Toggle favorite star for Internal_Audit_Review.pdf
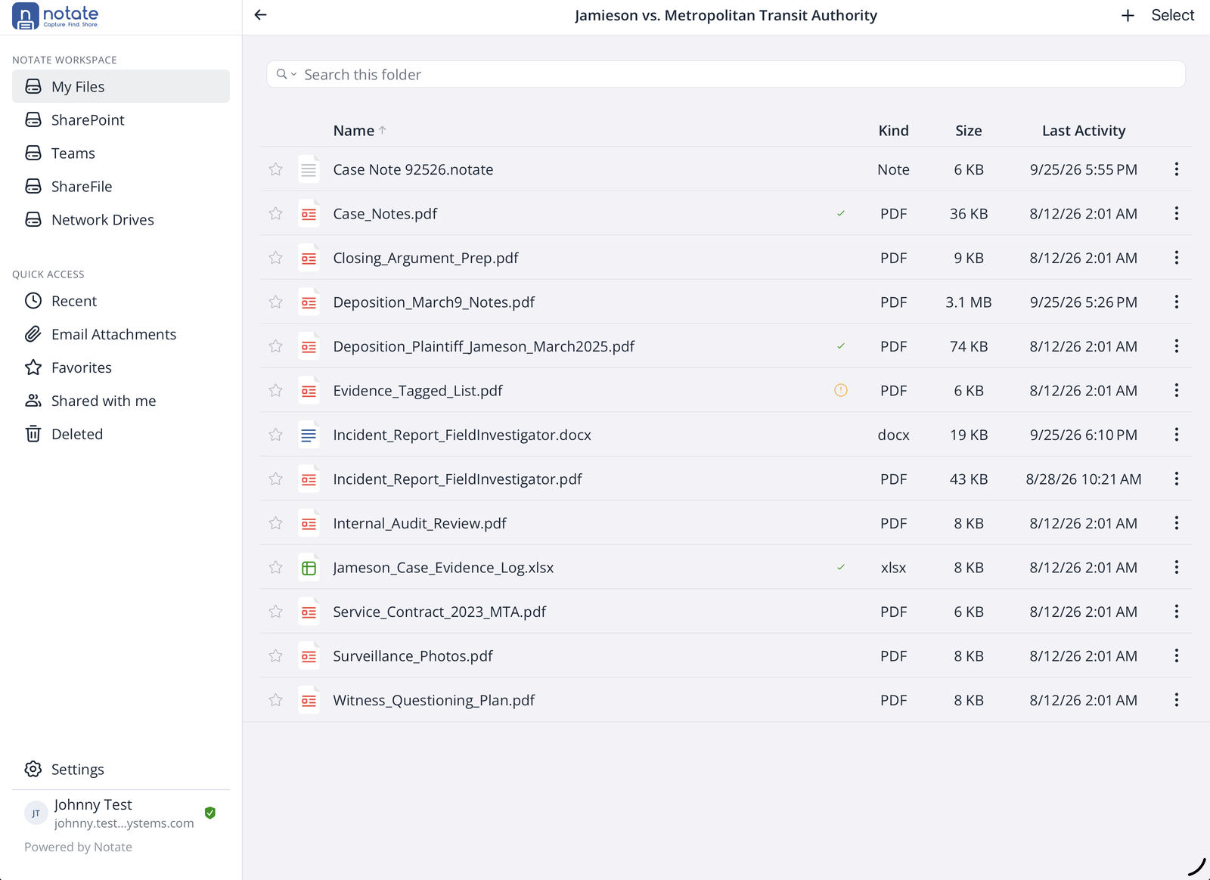This screenshot has width=1210, height=880. coord(276,523)
